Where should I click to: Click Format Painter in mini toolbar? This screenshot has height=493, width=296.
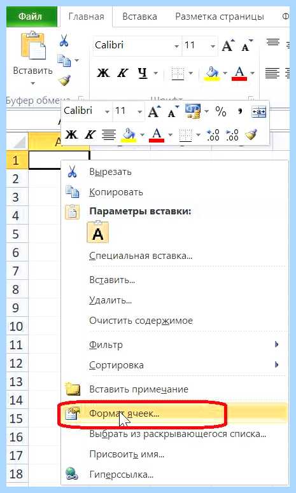[251, 135]
